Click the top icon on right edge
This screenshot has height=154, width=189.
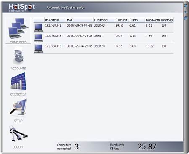coord(186,5)
